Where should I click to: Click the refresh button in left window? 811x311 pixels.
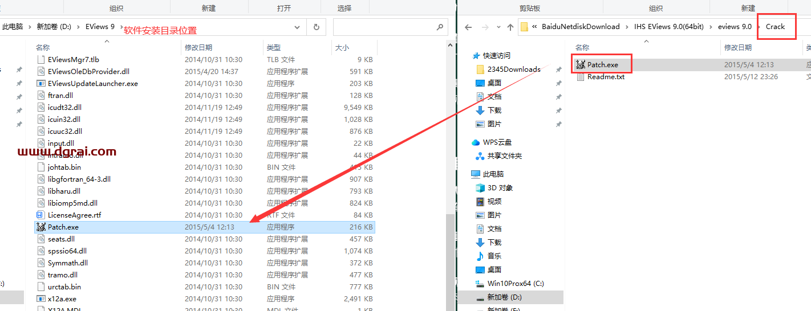[316, 27]
